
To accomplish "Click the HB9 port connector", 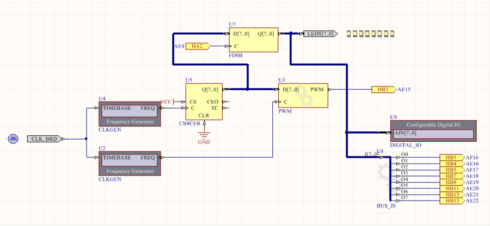I will point(451,182).
